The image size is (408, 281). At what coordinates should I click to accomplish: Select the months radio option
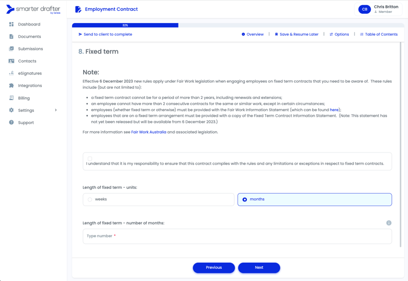[x=245, y=199]
